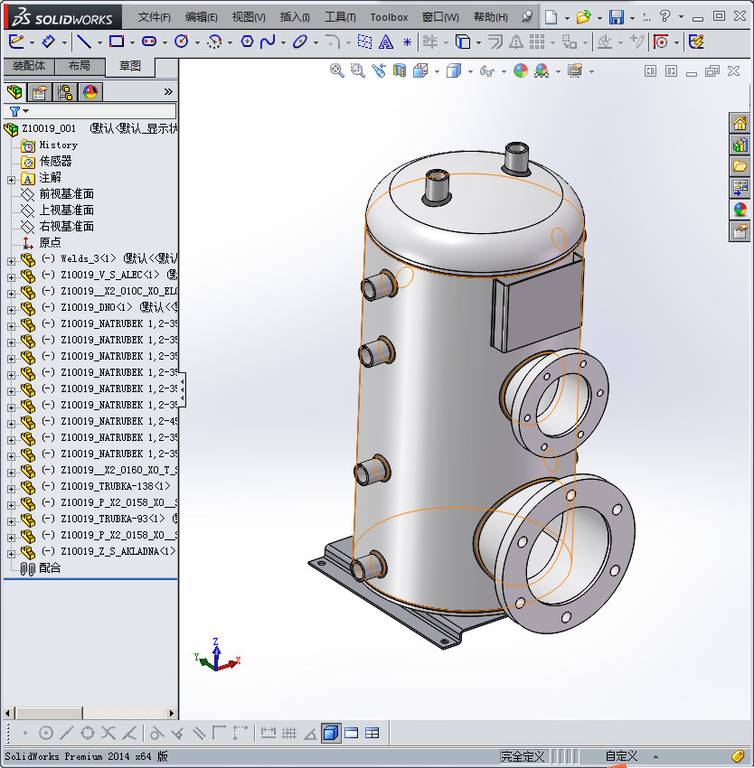Image resolution: width=754 pixels, height=768 pixels.
Task: Click Zoom to Area magnifier icon
Action: (357, 71)
